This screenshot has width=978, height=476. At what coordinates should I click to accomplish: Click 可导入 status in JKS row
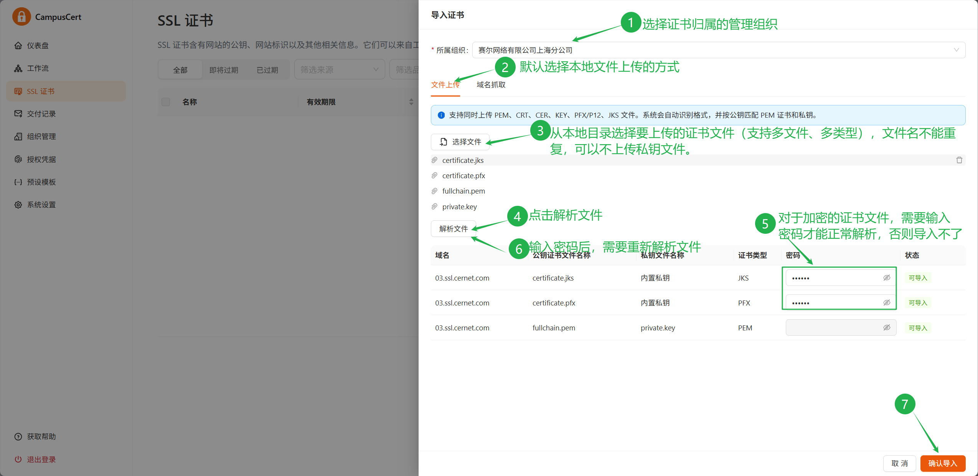click(x=918, y=278)
